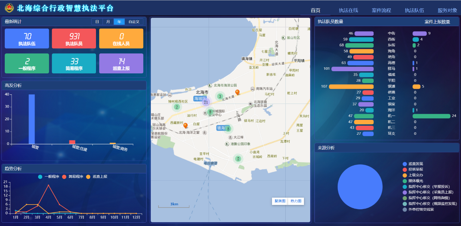Viewport: 461px width, 226px height.
Task: Click the green cluster marker labeled 8
Action: [210, 112]
